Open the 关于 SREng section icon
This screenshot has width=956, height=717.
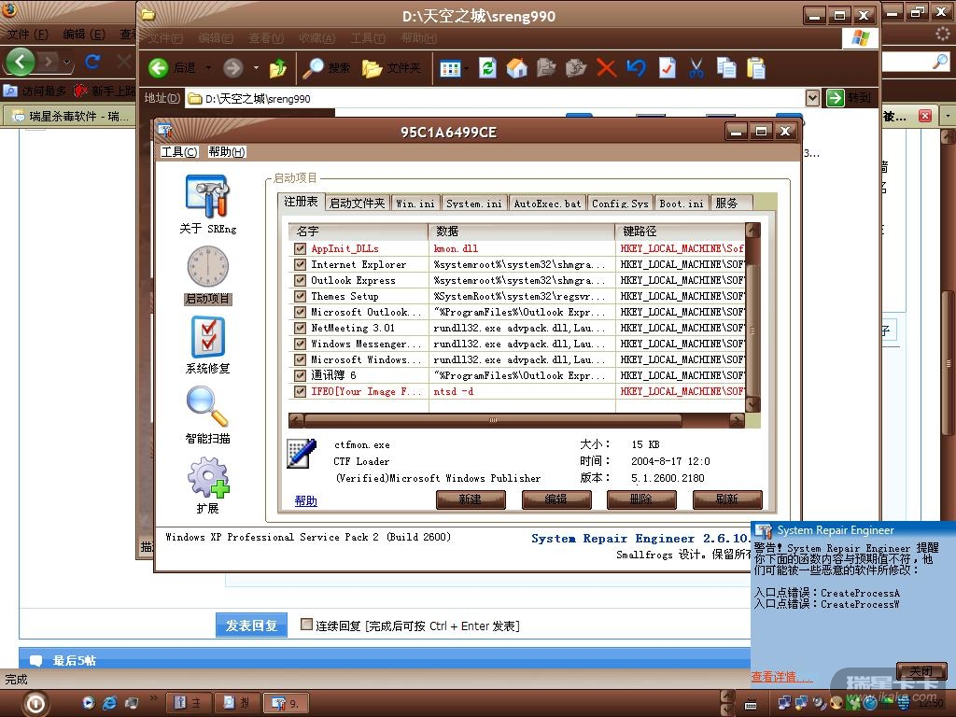(207, 196)
